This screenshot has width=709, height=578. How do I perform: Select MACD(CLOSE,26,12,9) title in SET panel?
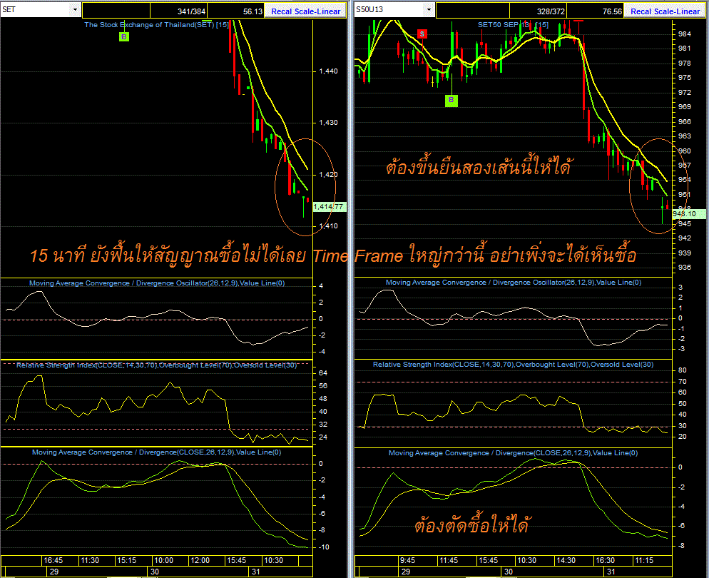point(156,452)
